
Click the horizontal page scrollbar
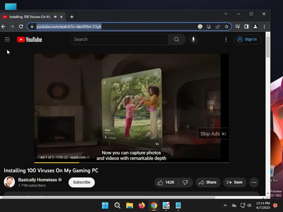[108, 198]
